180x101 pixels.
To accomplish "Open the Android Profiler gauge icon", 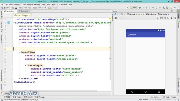I will pyautogui.click(x=153, y=8).
